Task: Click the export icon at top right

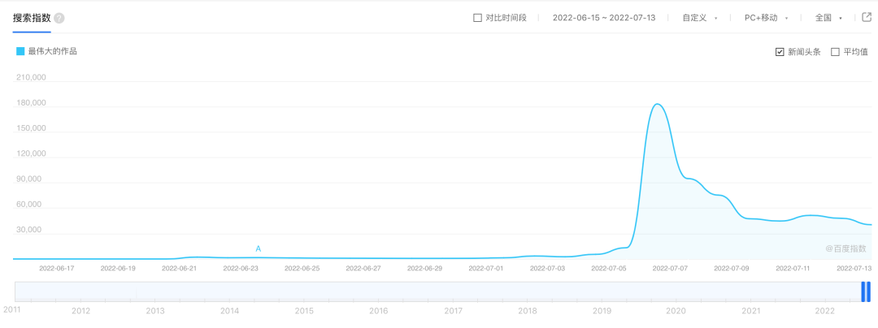Action: (867, 17)
